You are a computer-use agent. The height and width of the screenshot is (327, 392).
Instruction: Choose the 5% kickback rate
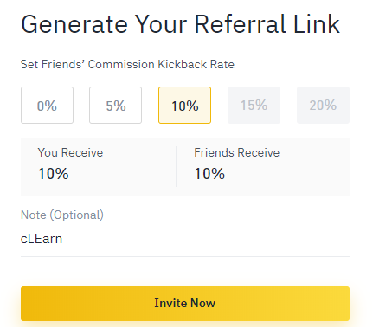click(115, 106)
